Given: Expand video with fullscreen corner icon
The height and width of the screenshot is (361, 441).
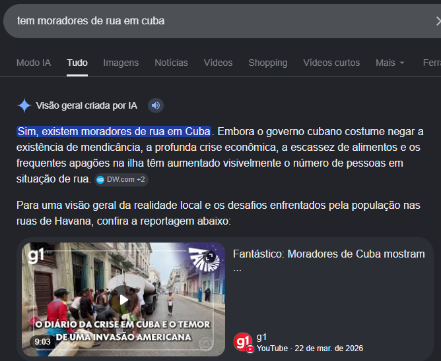Looking at the screenshot, I should (209, 256).
